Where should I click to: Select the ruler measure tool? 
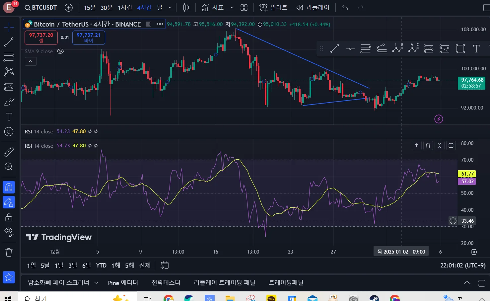coord(9,152)
